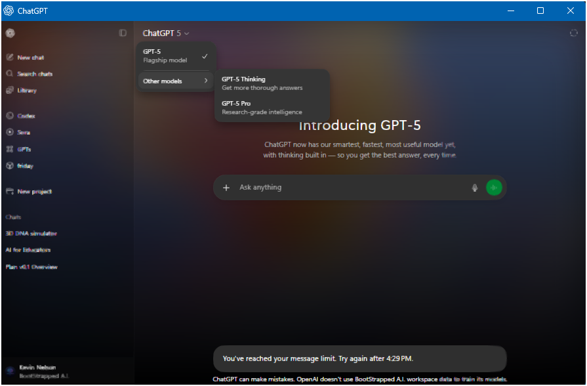Choose GPT-5 Pro model
This screenshot has height=386, width=587.
coord(272,108)
